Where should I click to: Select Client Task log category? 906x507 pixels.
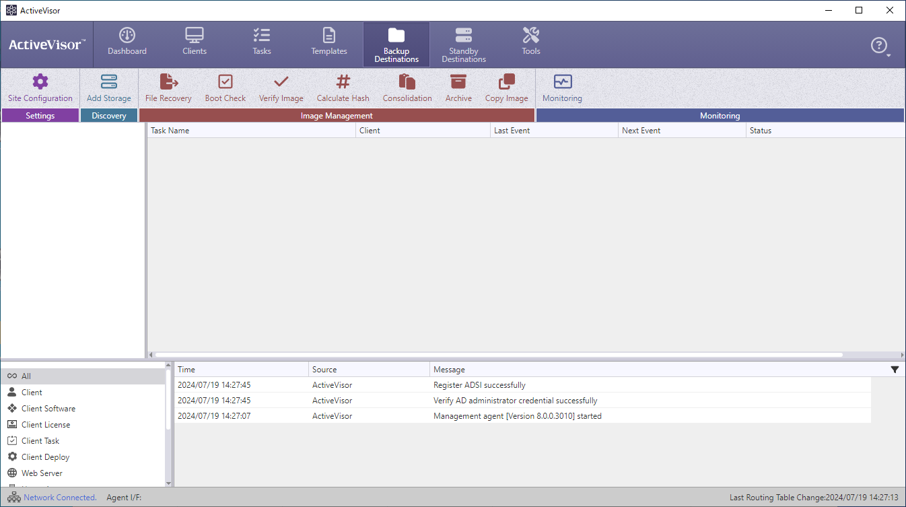point(83,441)
